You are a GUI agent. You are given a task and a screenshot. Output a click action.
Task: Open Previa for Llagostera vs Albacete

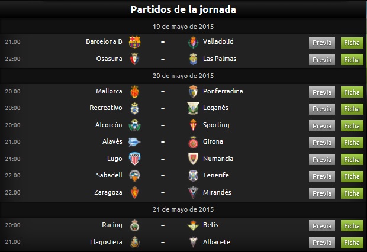click(322, 243)
